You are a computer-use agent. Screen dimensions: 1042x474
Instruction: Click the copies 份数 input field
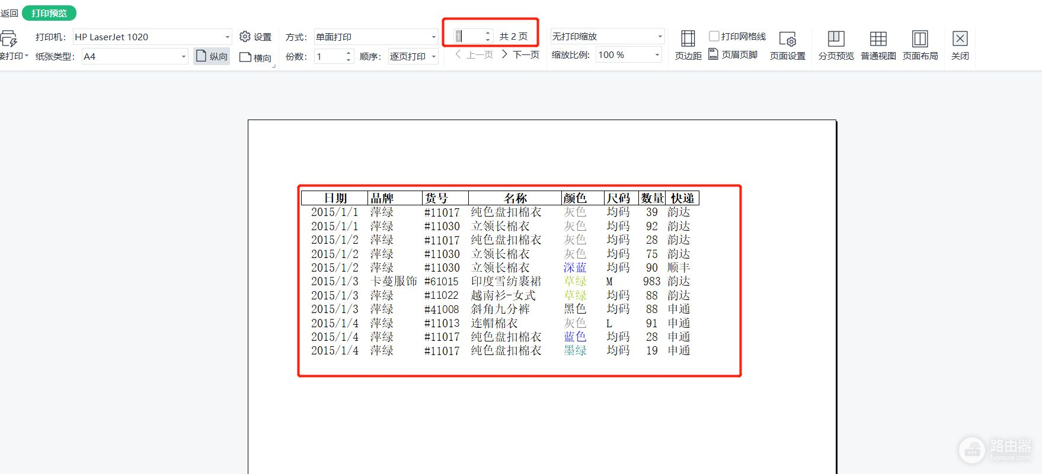coord(329,56)
